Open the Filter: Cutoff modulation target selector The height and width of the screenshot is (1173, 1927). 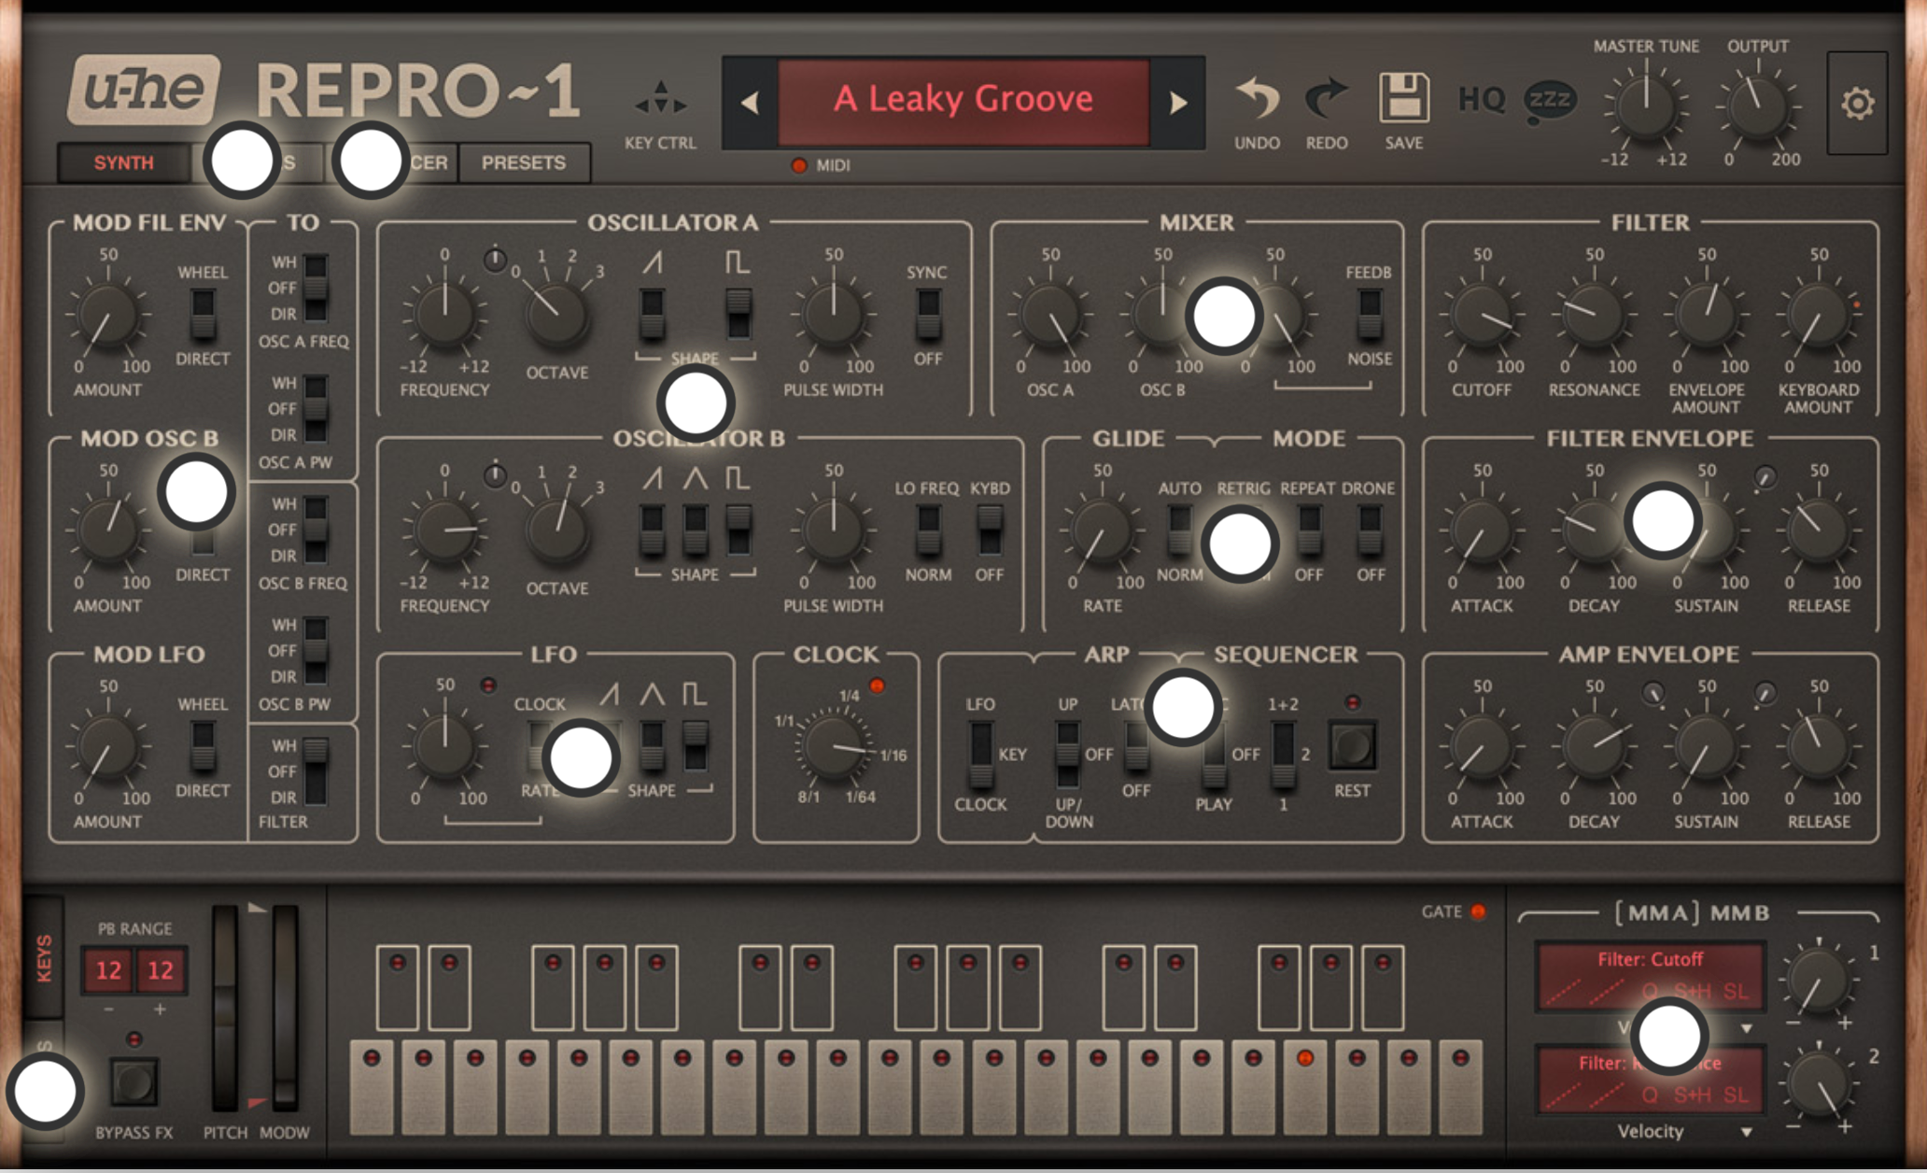pos(1650,976)
